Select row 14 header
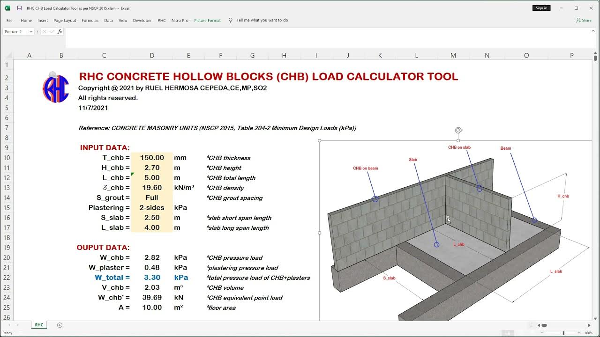The width and height of the screenshot is (600, 337). (7, 198)
